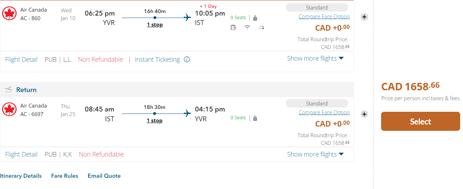Expand Show more flights for the return flight

pyautogui.click(x=315, y=154)
